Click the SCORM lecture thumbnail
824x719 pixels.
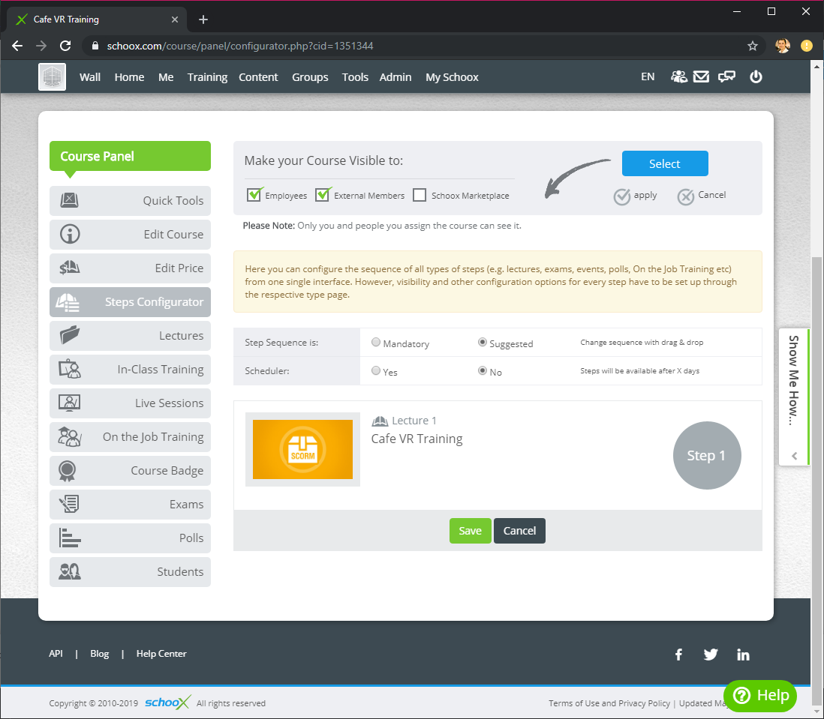[x=302, y=449]
